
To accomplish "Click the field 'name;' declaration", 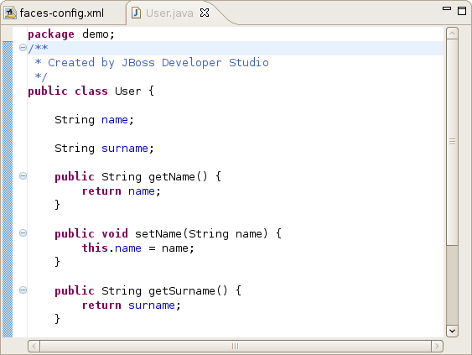I will click(117, 120).
